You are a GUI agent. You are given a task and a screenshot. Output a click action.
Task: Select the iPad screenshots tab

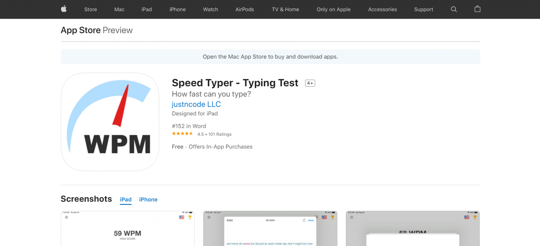point(126,200)
